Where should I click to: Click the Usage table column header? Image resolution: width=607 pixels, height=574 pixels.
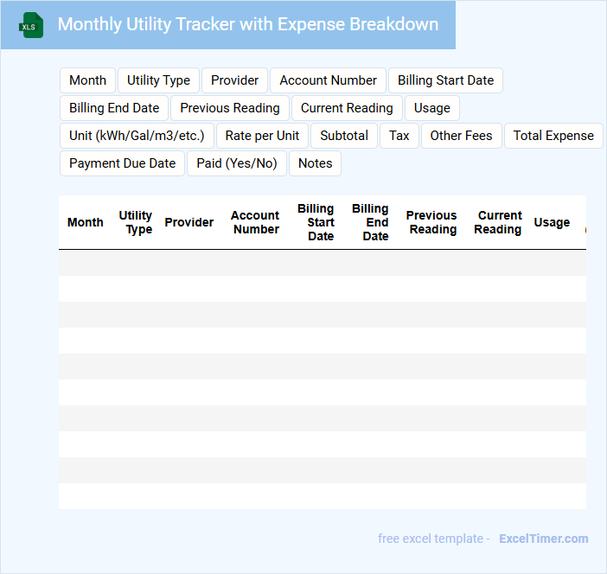(x=552, y=222)
